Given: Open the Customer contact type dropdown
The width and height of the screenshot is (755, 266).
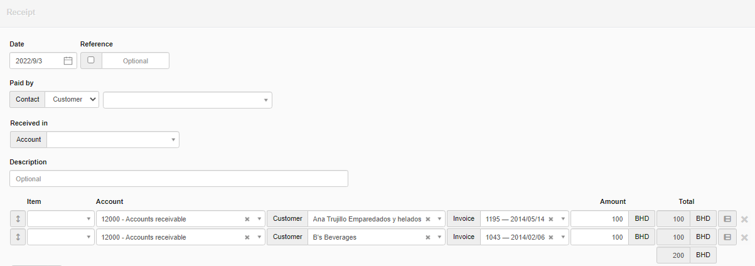Looking at the screenshot, I should 72,99.
